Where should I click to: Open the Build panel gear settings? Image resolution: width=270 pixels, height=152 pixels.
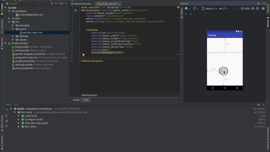coord(258,105)
